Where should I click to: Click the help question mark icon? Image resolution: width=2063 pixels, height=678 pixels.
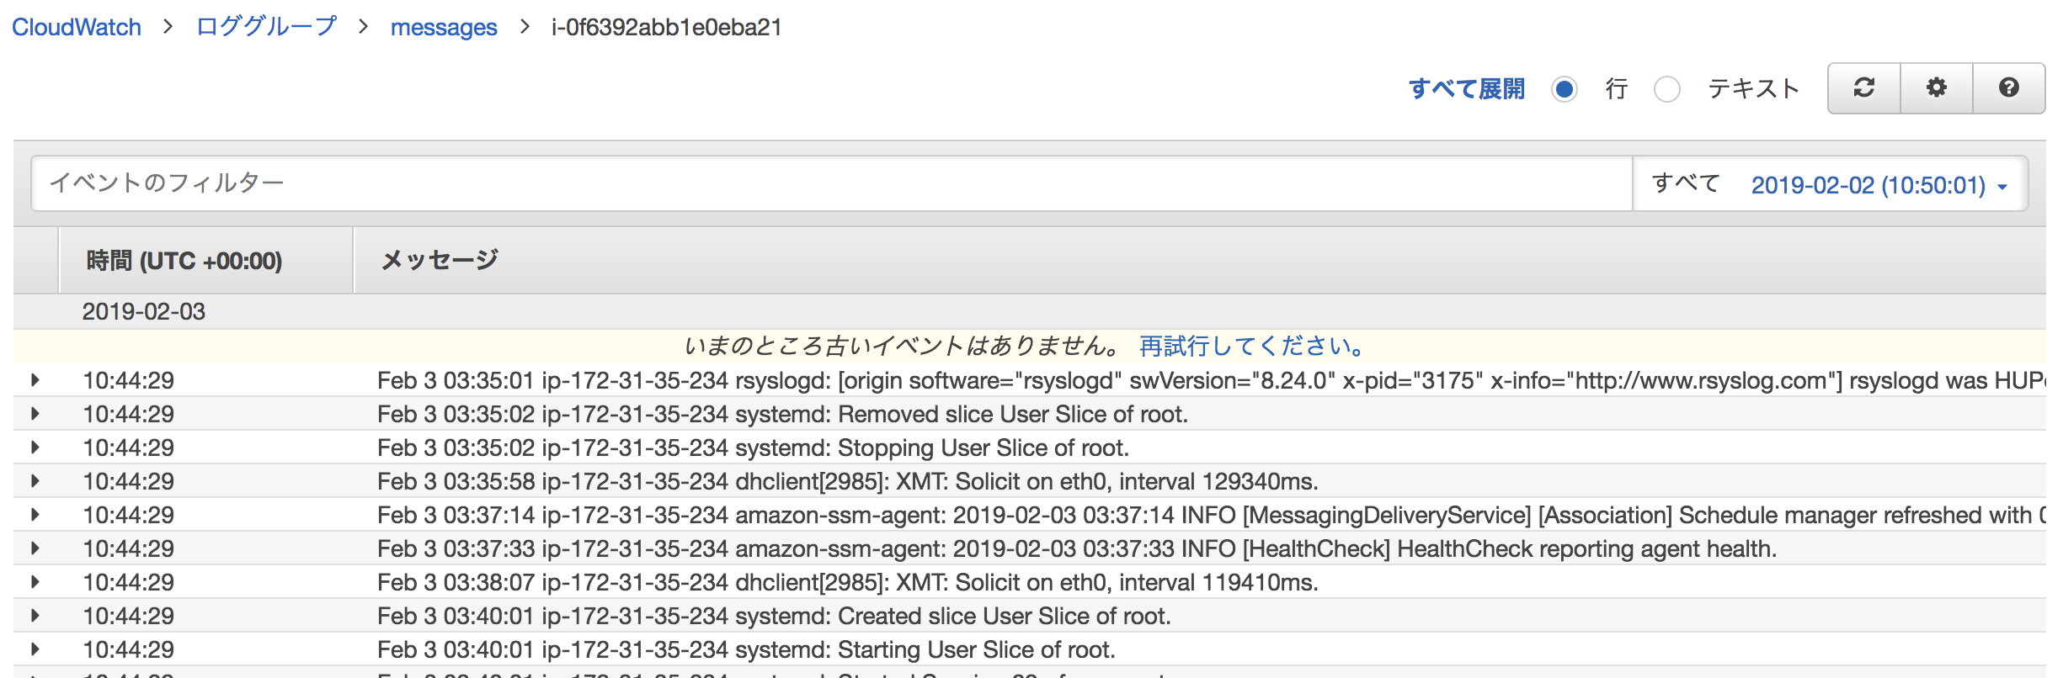tap(2008, 88)
